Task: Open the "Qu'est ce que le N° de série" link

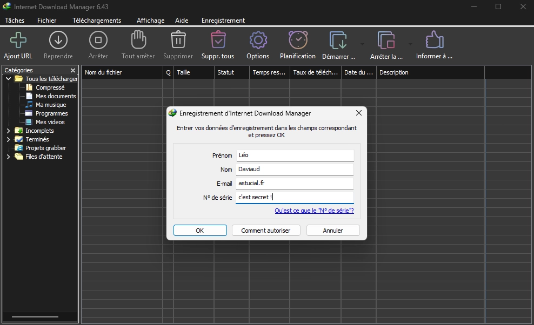Action: pyautogui.click(x=314, y=211)
